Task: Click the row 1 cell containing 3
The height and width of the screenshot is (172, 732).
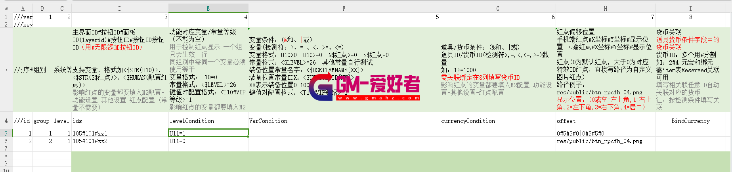Action: [x=120, y=17]
